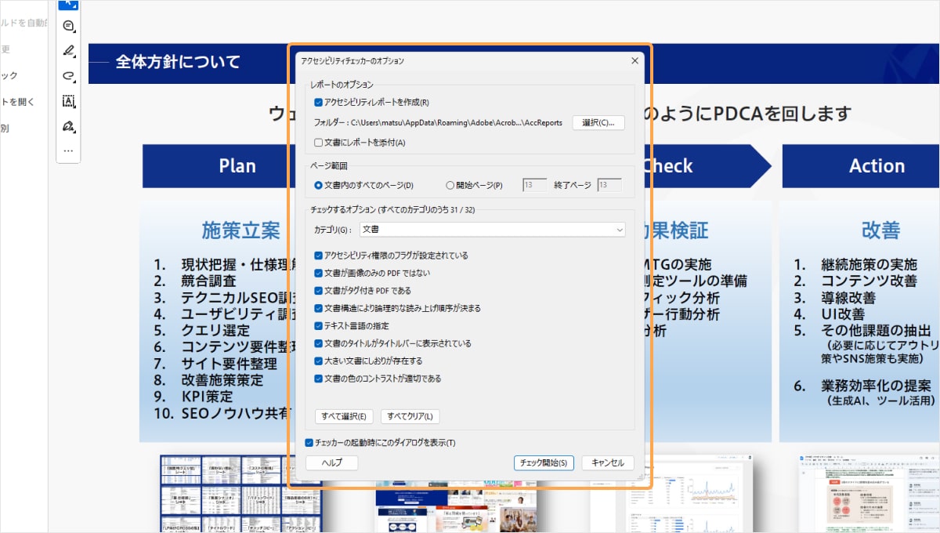
Task: Close the accessibility checker options dialog
Action: tap(634, 60)
